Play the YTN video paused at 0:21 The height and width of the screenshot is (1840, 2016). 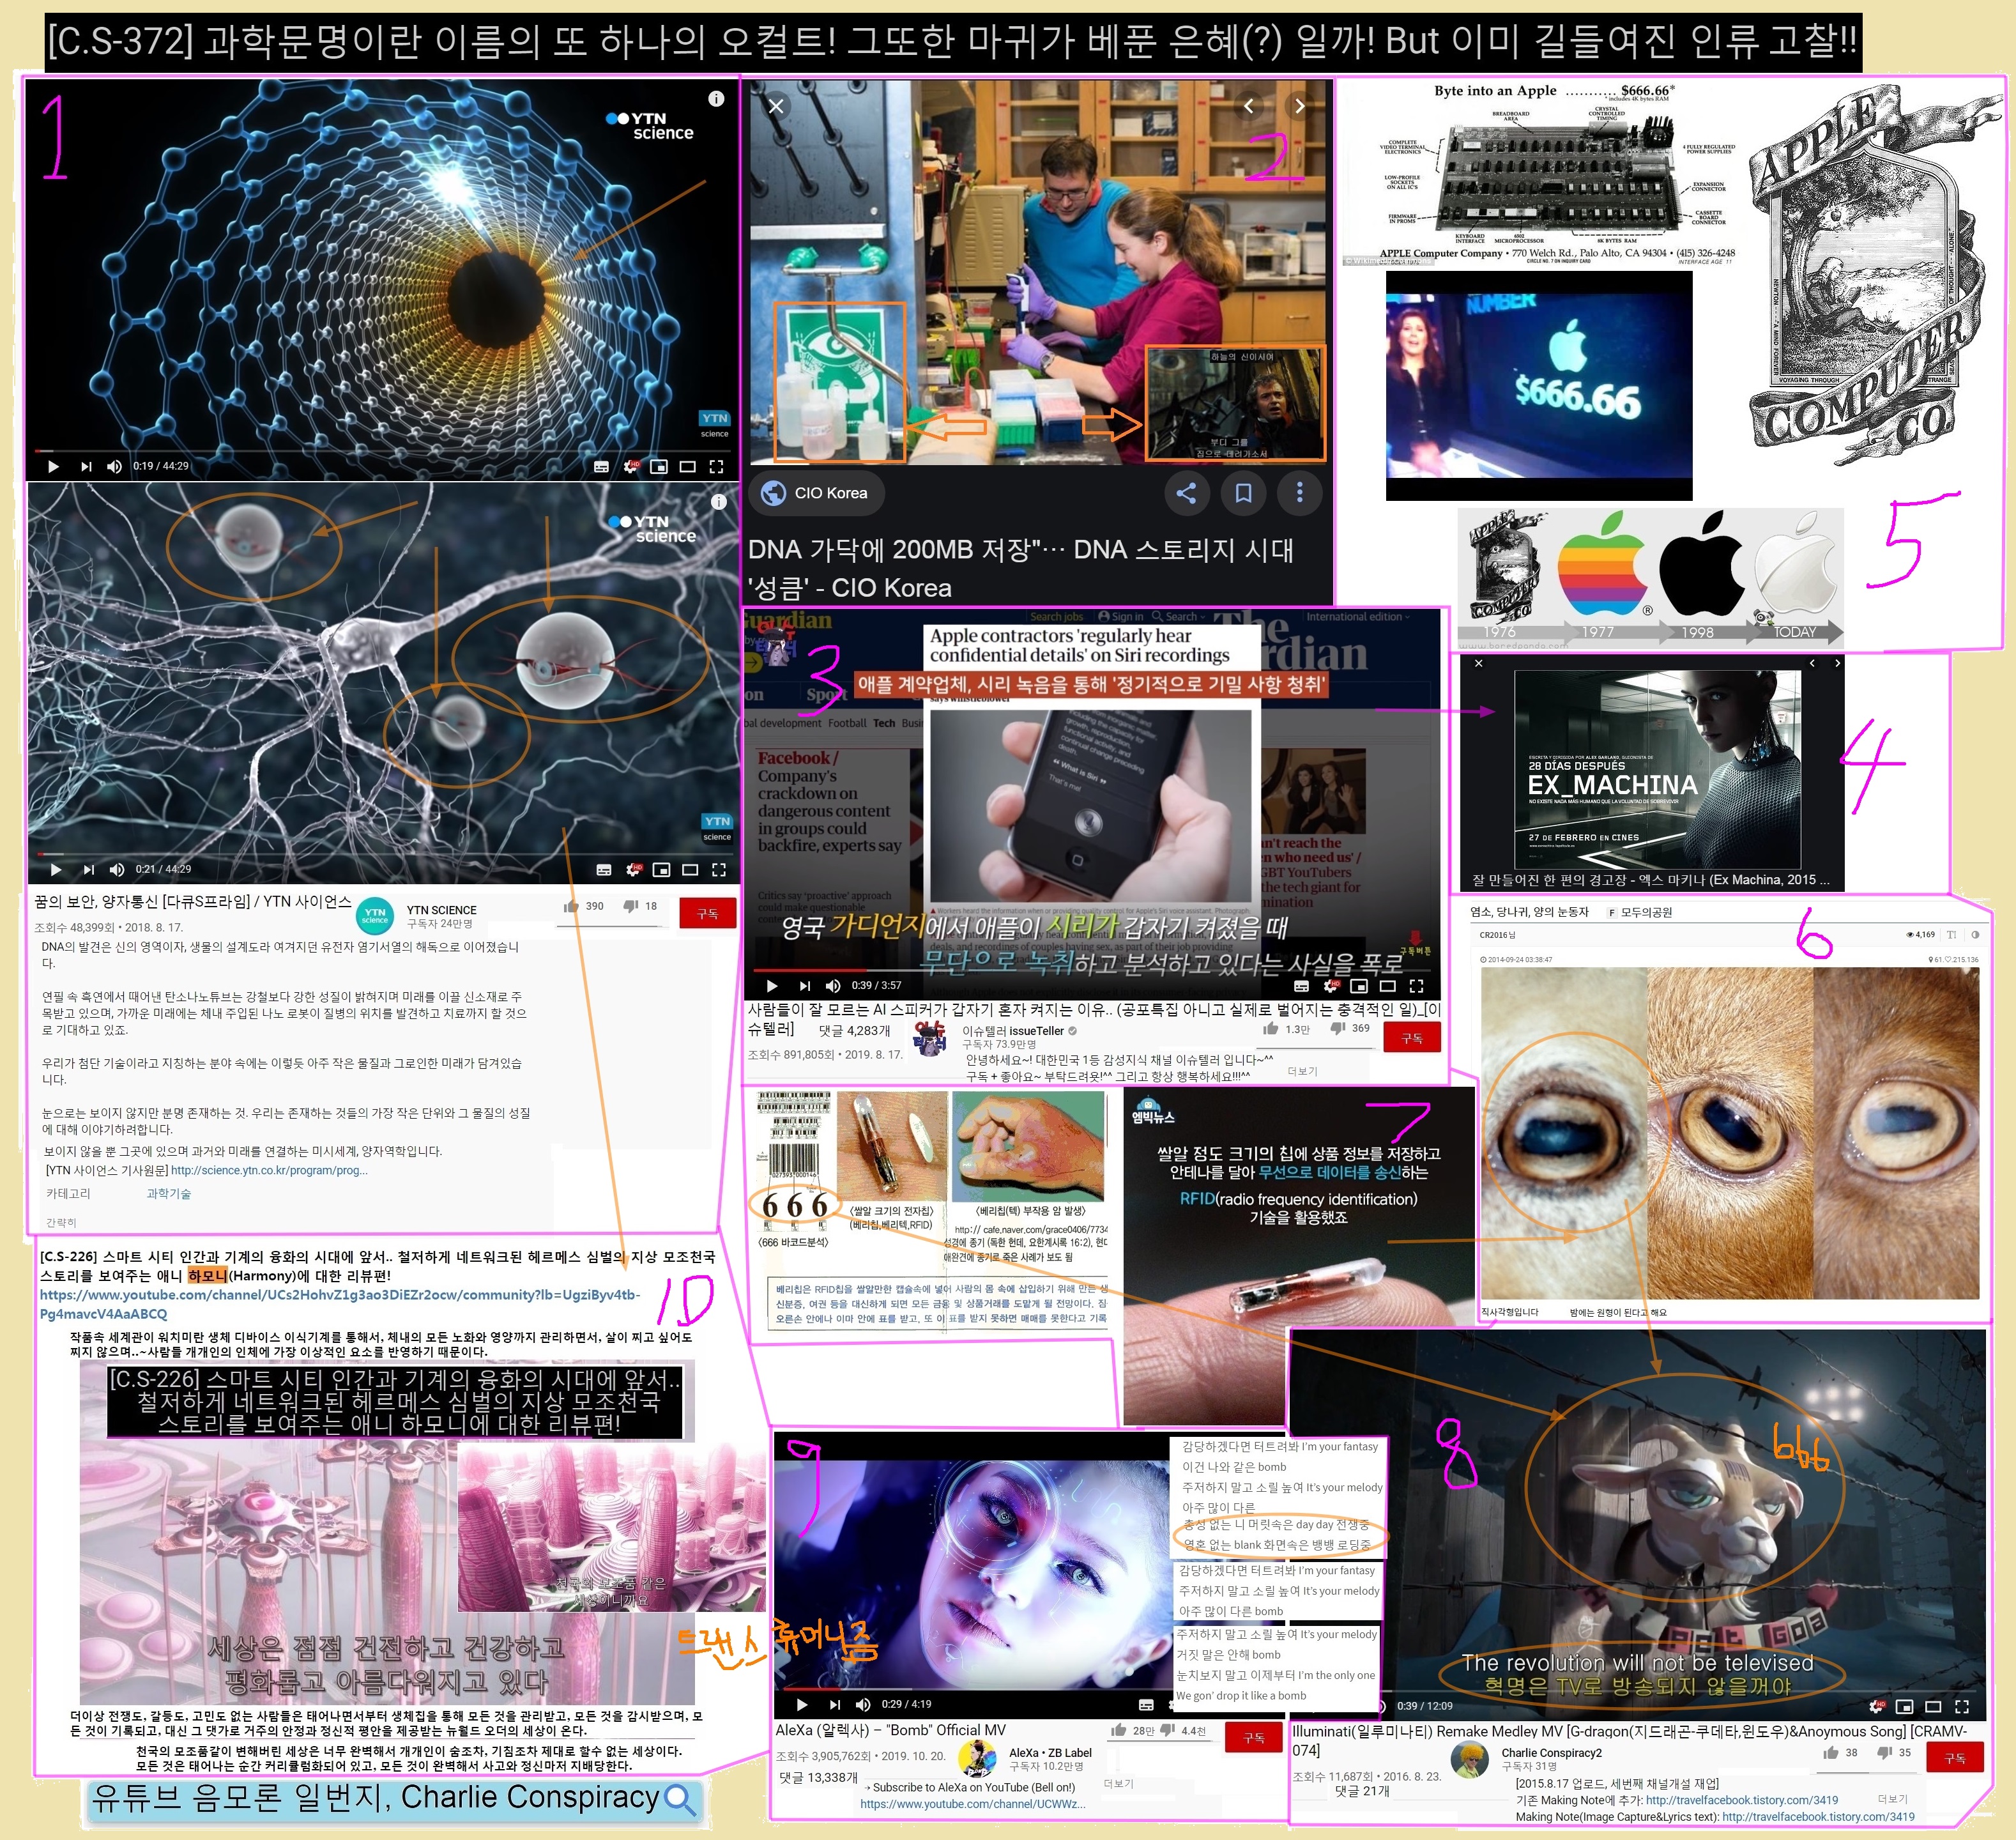tap(56, 869)
